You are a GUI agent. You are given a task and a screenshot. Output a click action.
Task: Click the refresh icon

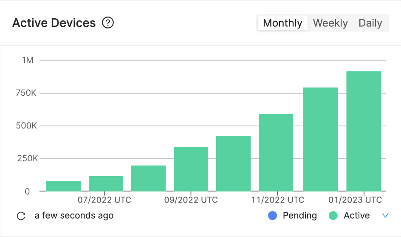point(21,216)
